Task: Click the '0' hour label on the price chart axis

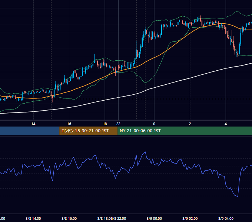Action: [x=154, y=124]
